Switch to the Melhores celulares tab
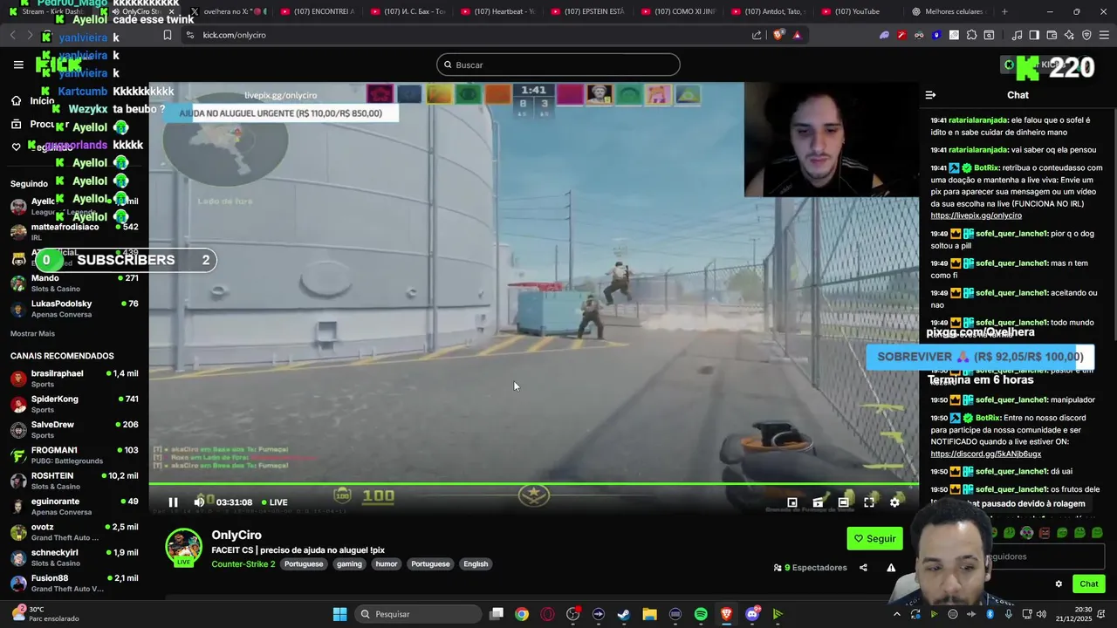The image size is (1117, 628). (x=948, y=11)
